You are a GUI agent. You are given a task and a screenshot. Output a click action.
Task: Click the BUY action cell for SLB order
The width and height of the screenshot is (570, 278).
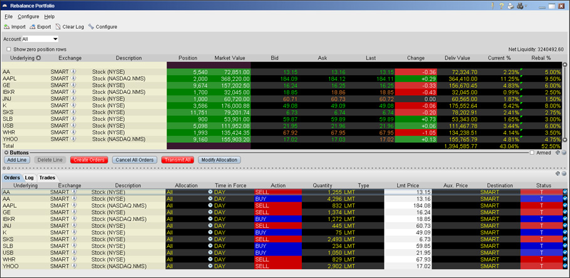click(x=278, y=246)
